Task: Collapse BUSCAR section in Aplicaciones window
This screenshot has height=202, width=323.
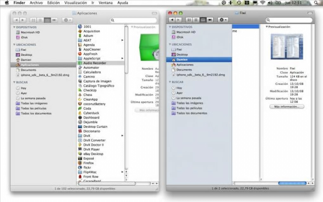Action: coord(14,82)
